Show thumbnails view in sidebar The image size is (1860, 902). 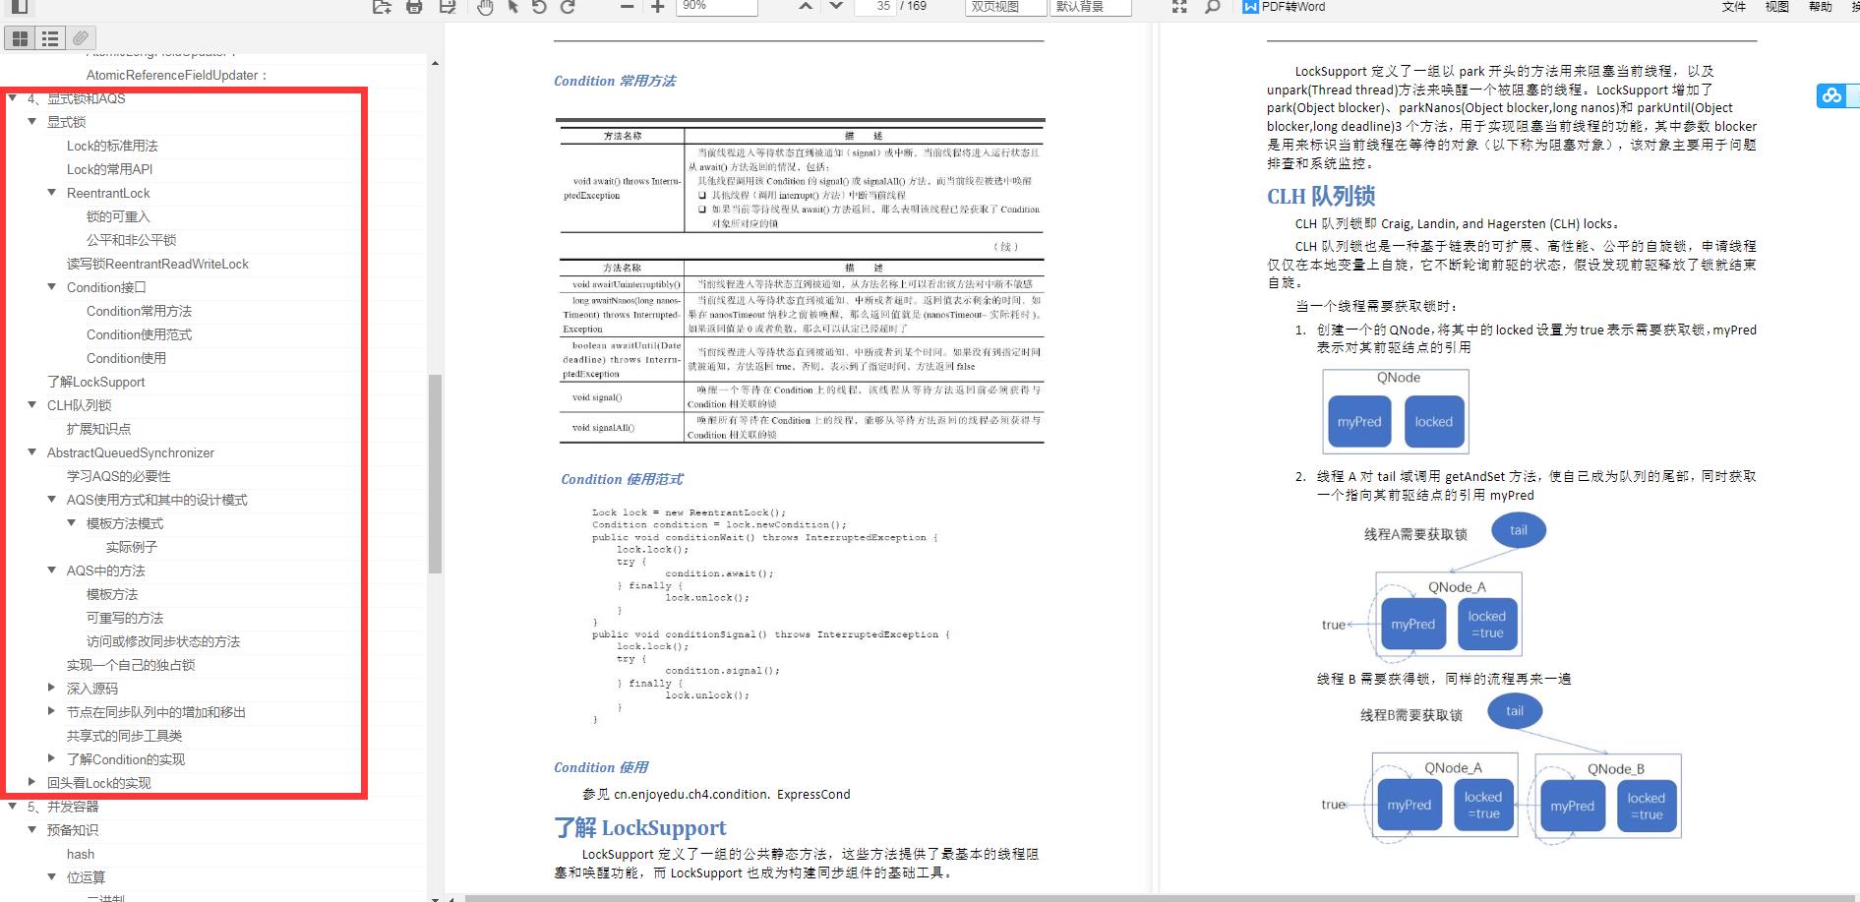tap(20, 38)
